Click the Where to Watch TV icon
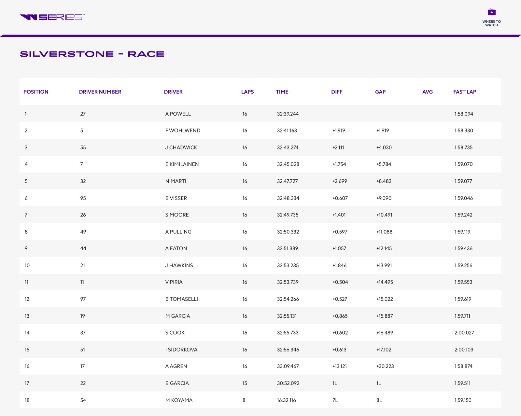This screenshot has height=416, width=521. click(x=491, y=12)
